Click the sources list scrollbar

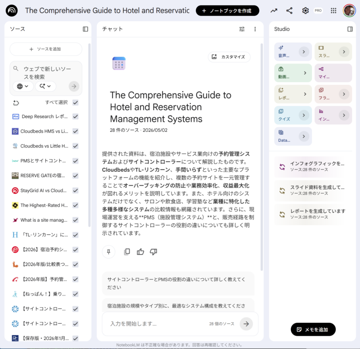tap(89, 135)
